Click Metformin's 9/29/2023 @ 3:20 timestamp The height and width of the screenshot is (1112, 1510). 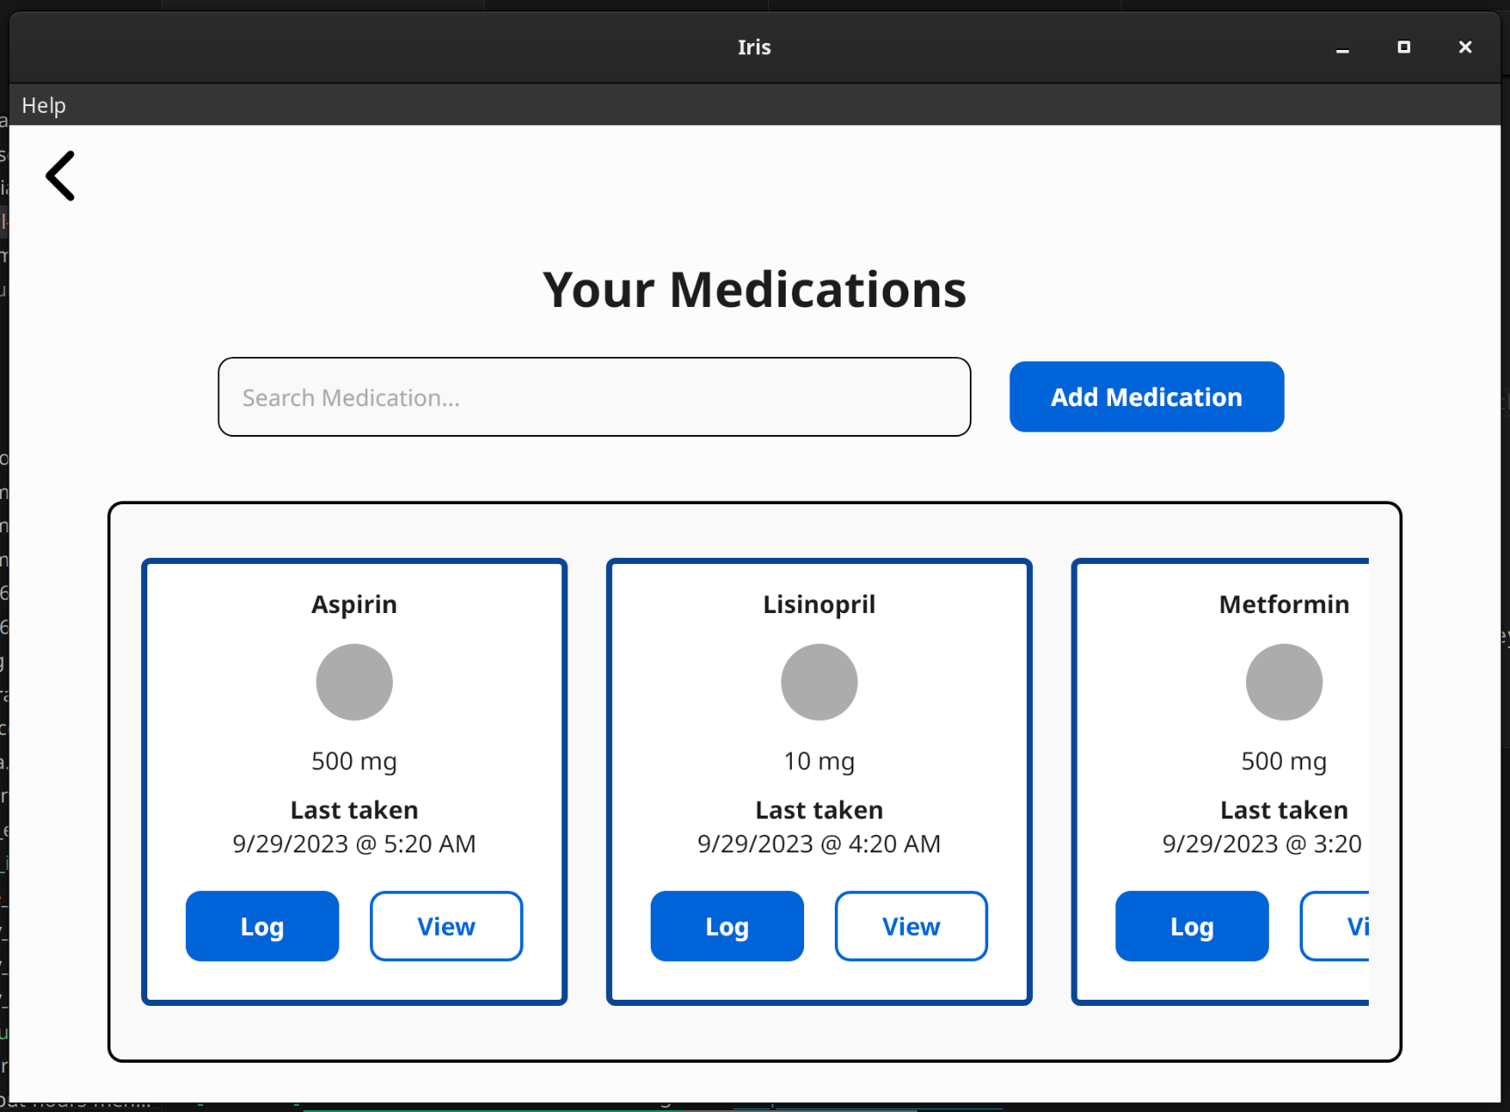[1262, 844]
